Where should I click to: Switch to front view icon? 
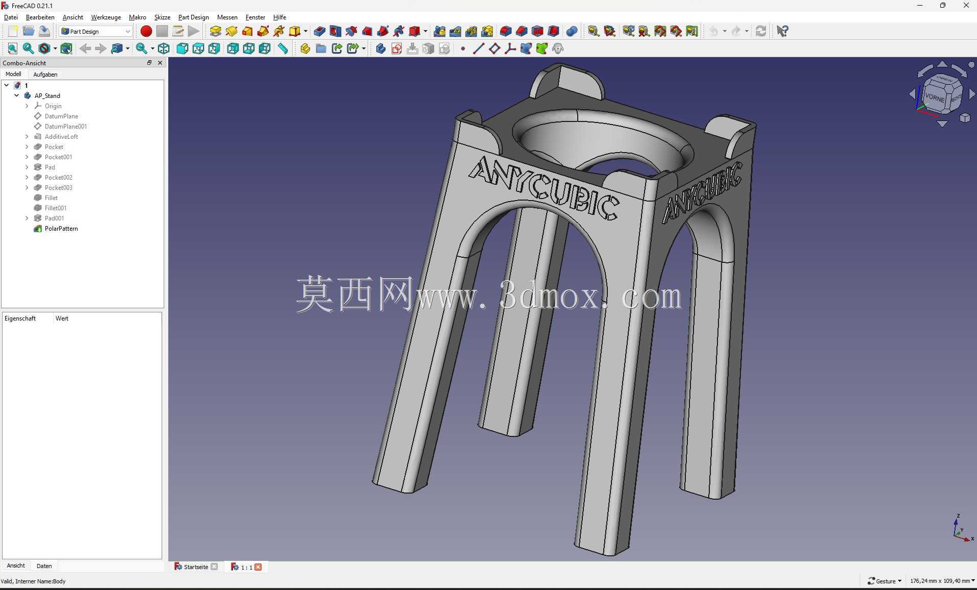coord(183,48)
